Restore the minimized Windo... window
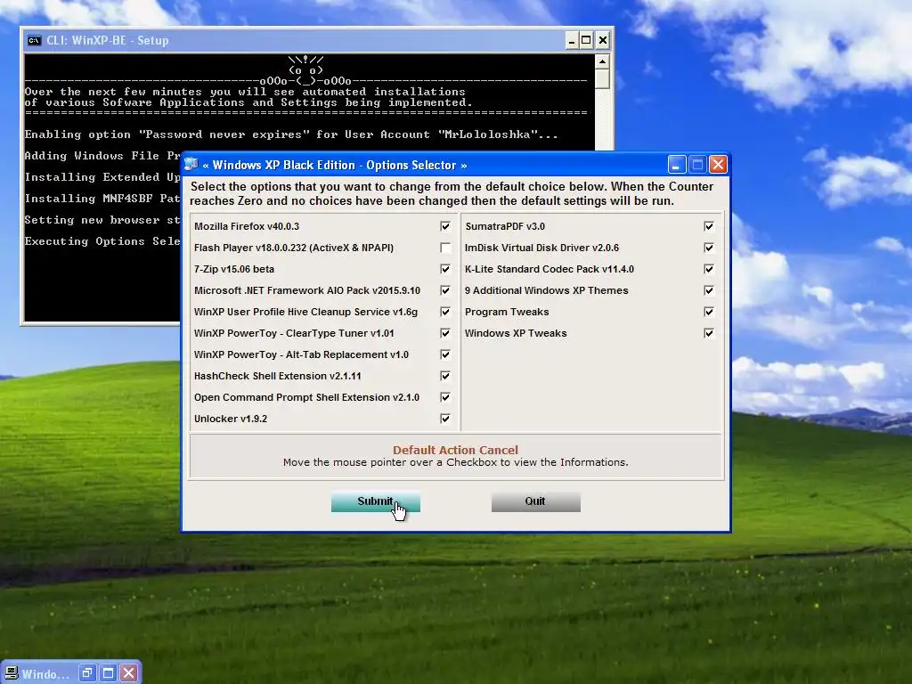 (87, 673)
